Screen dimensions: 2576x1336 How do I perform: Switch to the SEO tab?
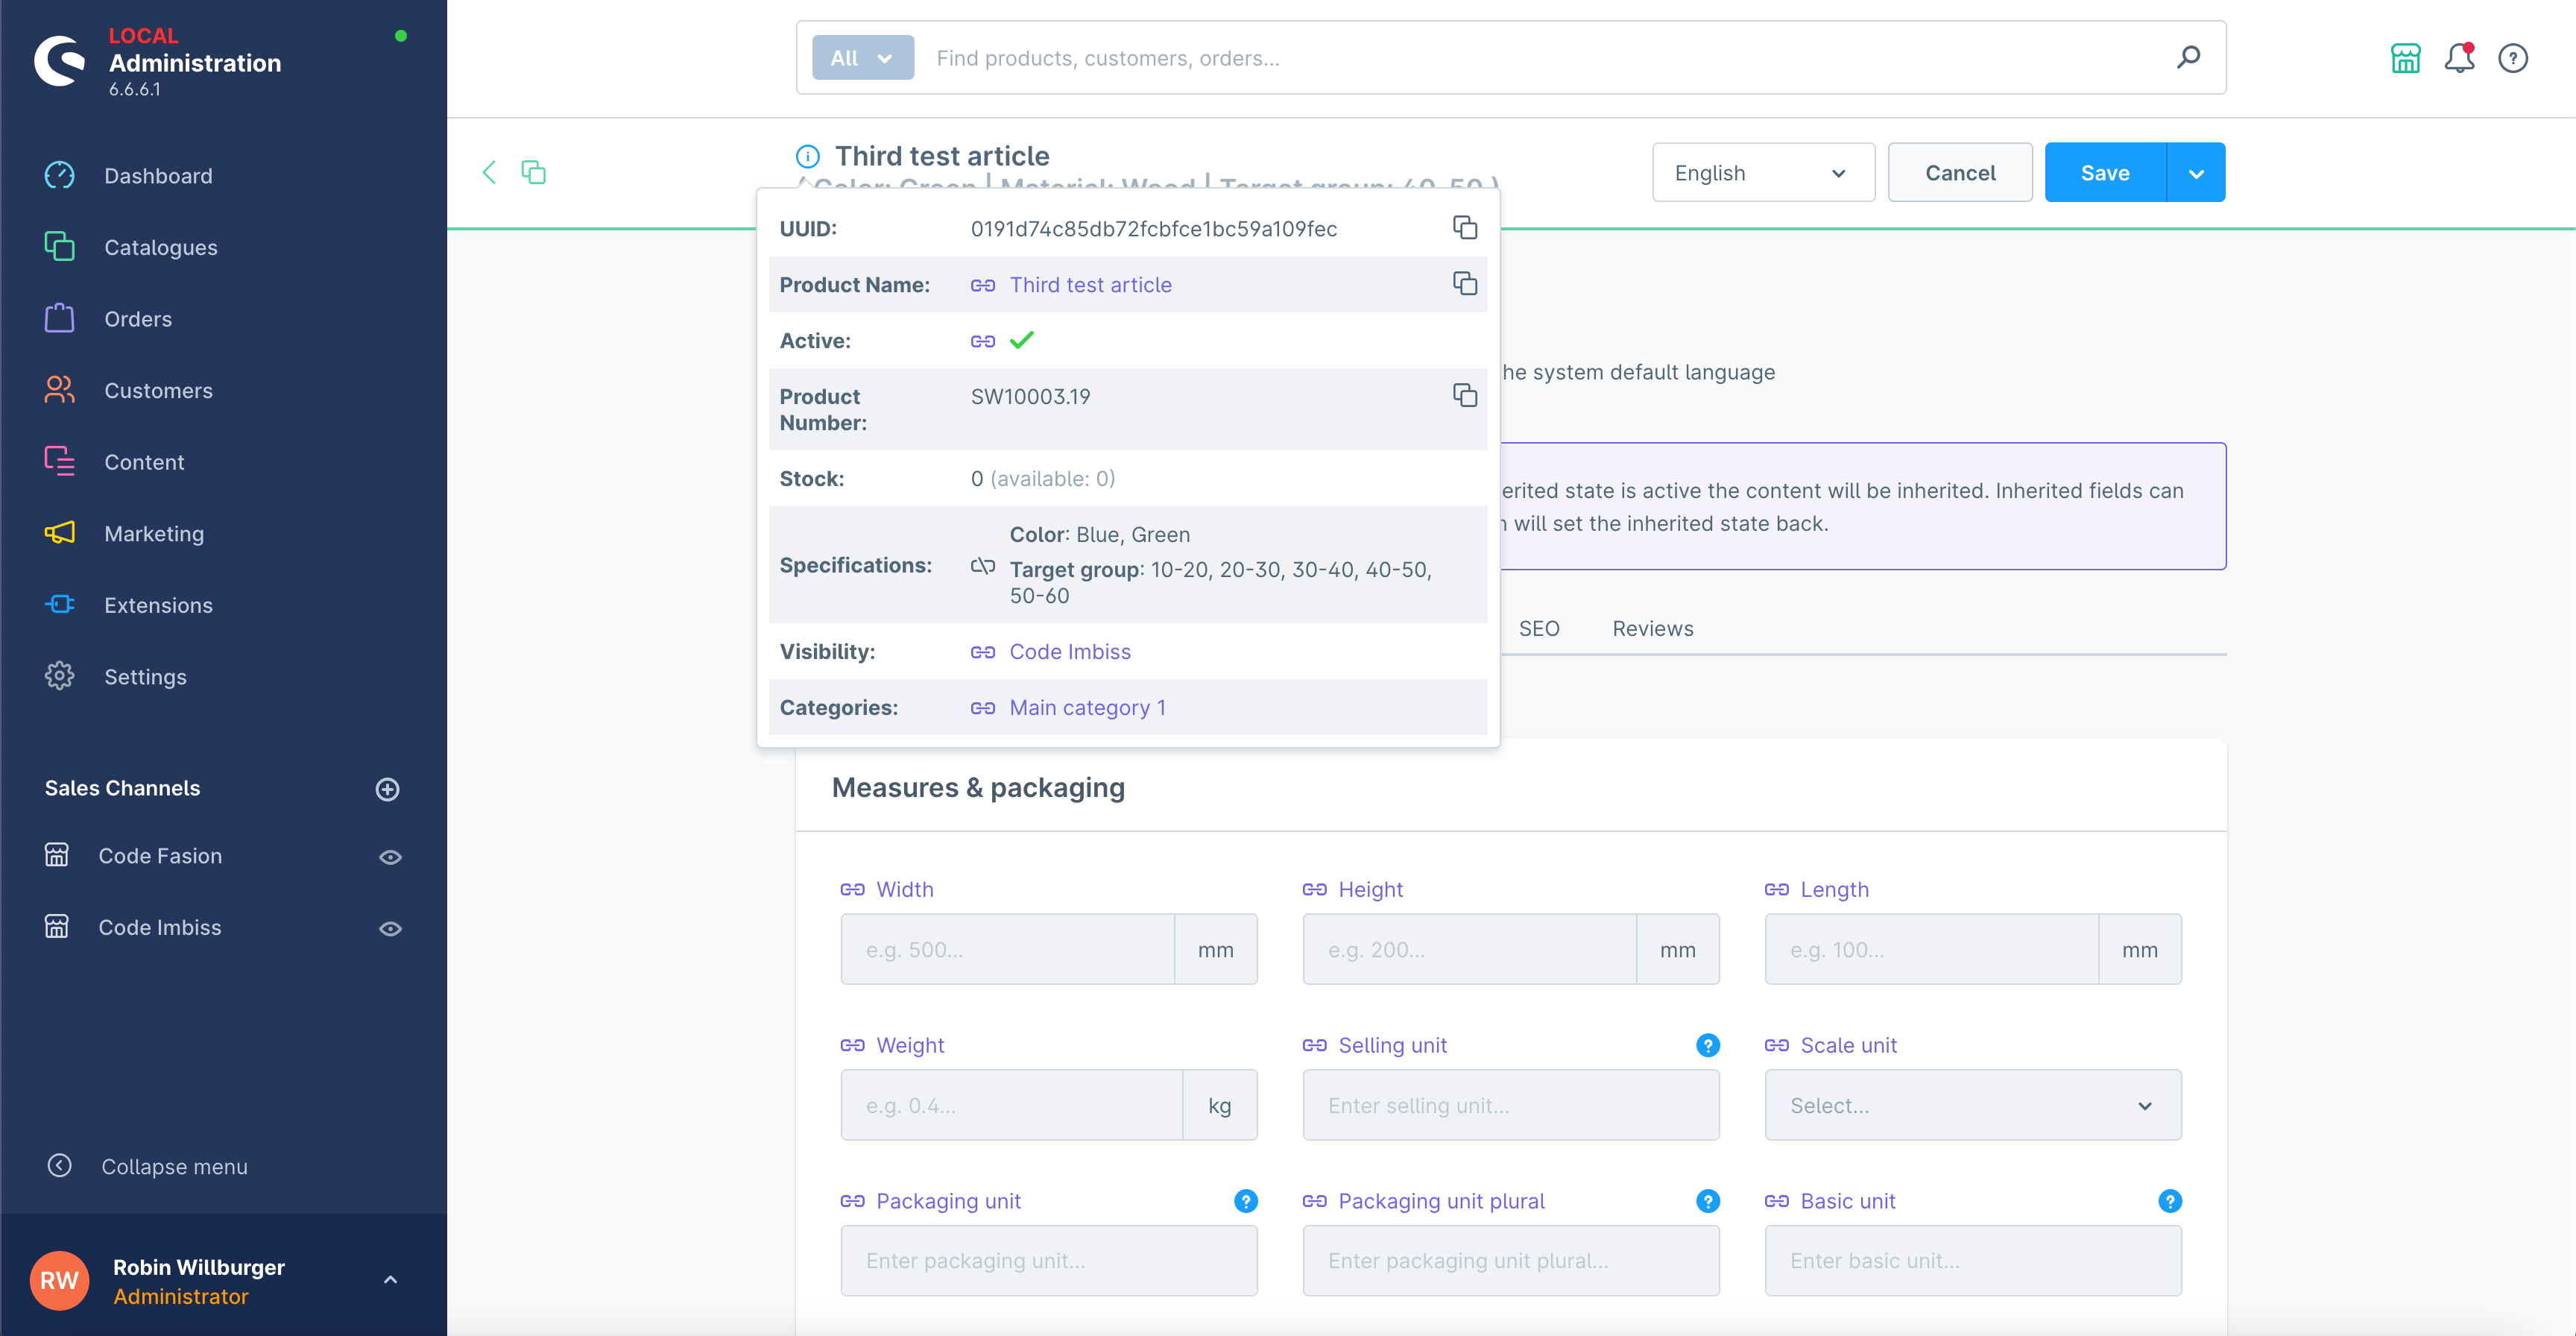pos(1539,629)
